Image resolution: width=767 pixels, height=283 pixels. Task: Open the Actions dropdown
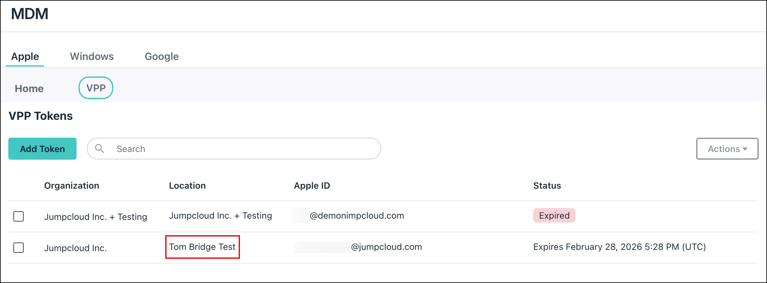(x=727, y=149)
